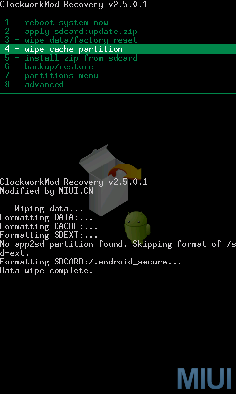The width and height of the screenshot is (236, 394).
Task: Click the Formatting SDCARD android_secure line
Action: point(91,262)
